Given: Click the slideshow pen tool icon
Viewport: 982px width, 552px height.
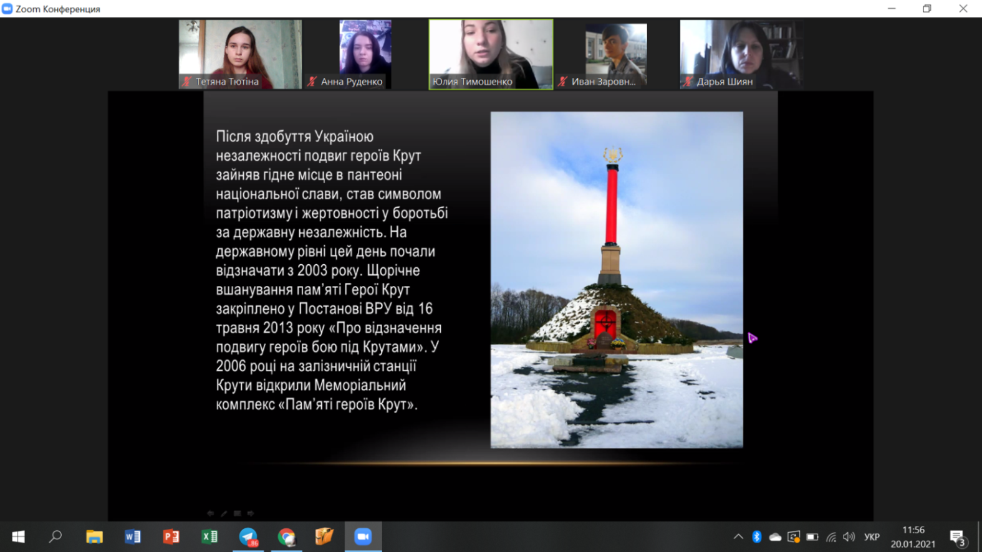Looking at the screenshot, I should (224, 513).
